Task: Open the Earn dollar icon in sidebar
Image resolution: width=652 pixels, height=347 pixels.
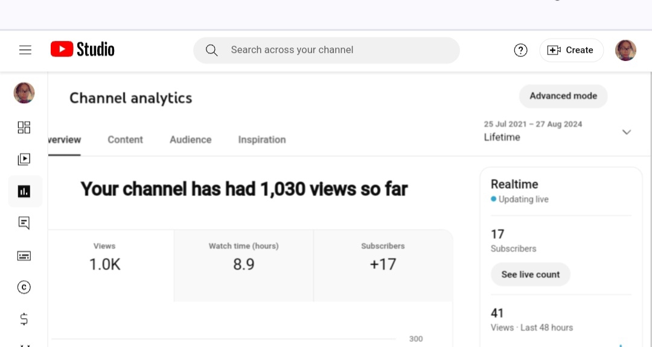Action: tap(24, 319)
